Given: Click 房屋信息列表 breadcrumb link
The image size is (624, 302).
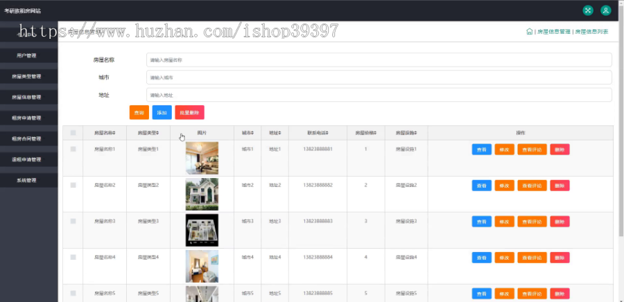Looking at the screenshot, I should click(591, 32).
